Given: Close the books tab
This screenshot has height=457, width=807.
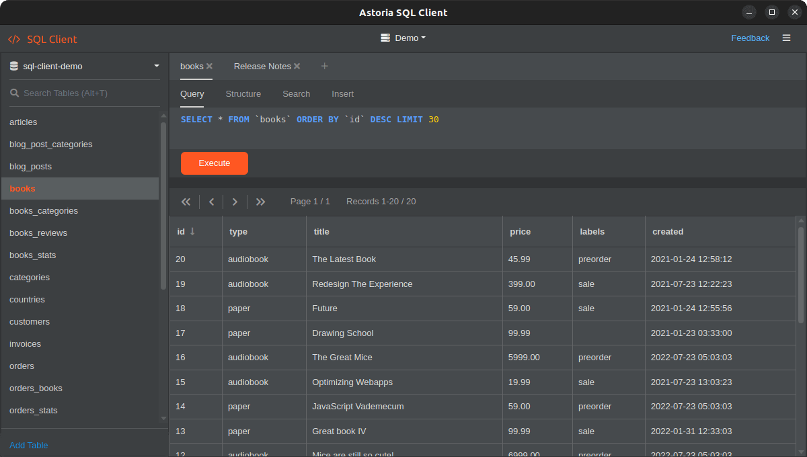Looking at the screenshot, I should (x=209, y=66).
